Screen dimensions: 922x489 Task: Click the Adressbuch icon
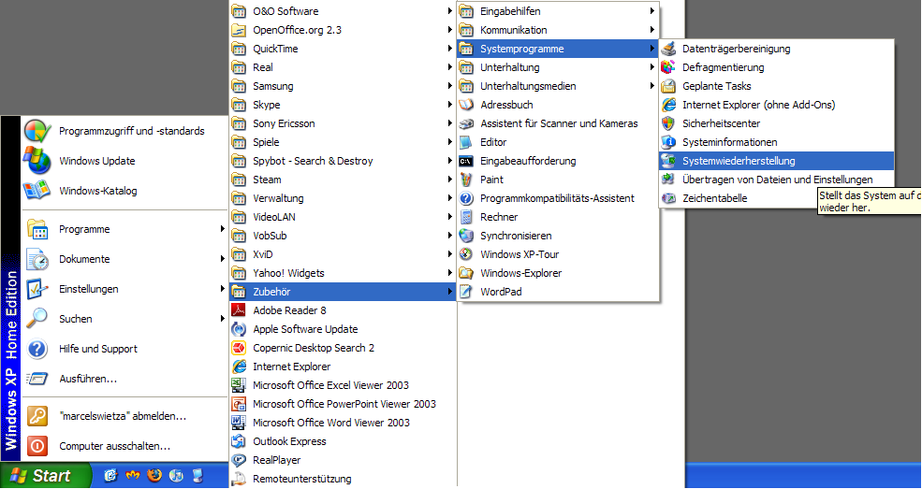point(466,105)
